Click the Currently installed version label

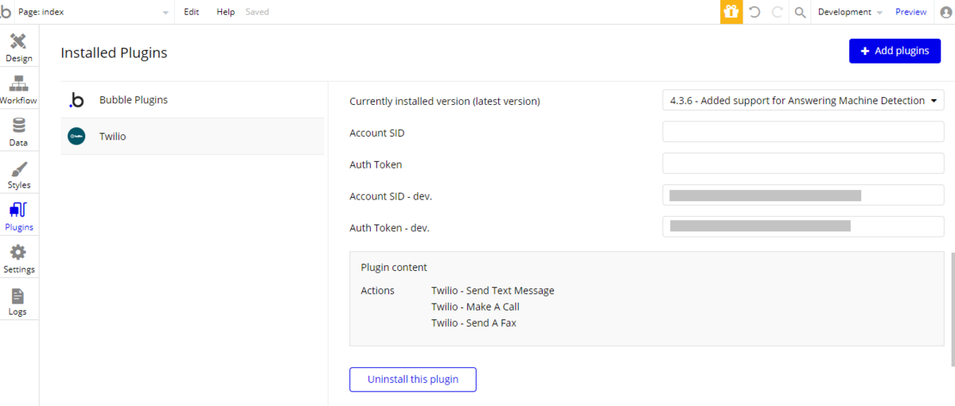pos(445,102)
